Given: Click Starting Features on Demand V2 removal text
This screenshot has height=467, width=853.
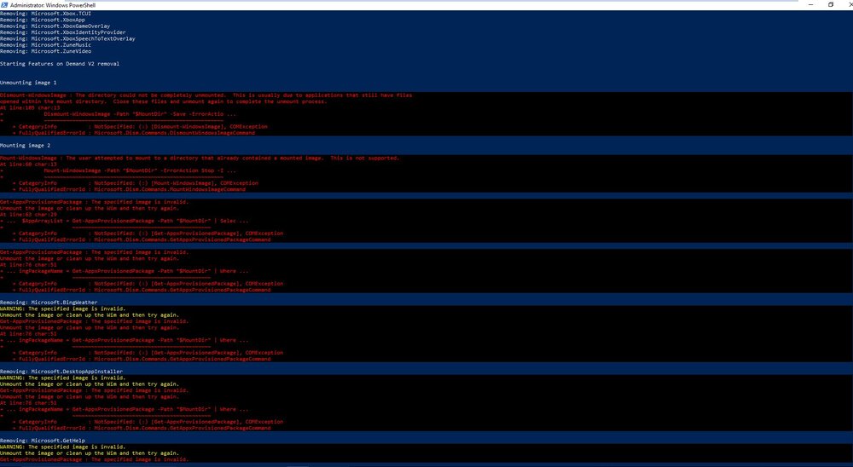Looking at the screenshot, I should (60, 64).
